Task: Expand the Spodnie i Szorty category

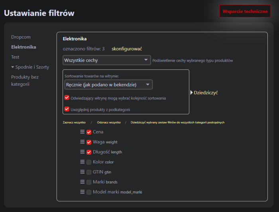Action: [13, 67]
